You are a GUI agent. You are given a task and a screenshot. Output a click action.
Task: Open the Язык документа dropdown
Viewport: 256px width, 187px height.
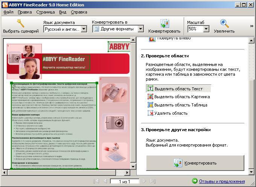(x=84, y=29)
